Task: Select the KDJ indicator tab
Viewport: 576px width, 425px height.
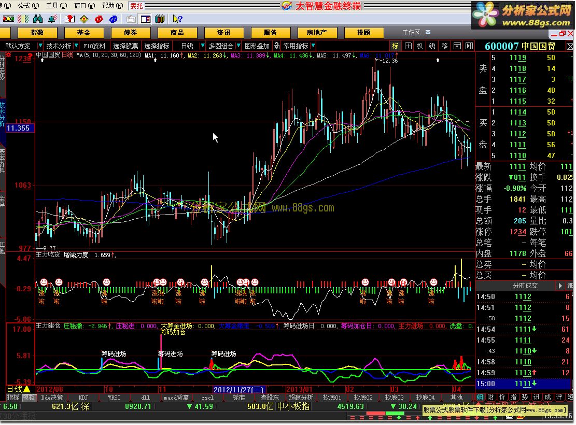Action: [83, 398]
